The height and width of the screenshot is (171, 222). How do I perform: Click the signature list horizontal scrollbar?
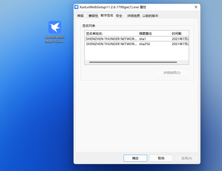click(x=133, y=62)
